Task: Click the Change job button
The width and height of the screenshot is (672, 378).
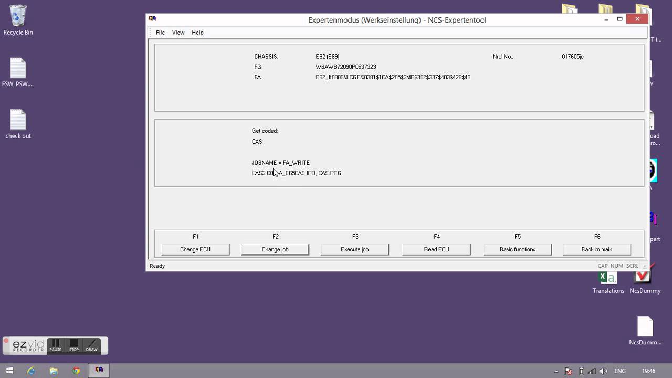Action: coord(275,249)
